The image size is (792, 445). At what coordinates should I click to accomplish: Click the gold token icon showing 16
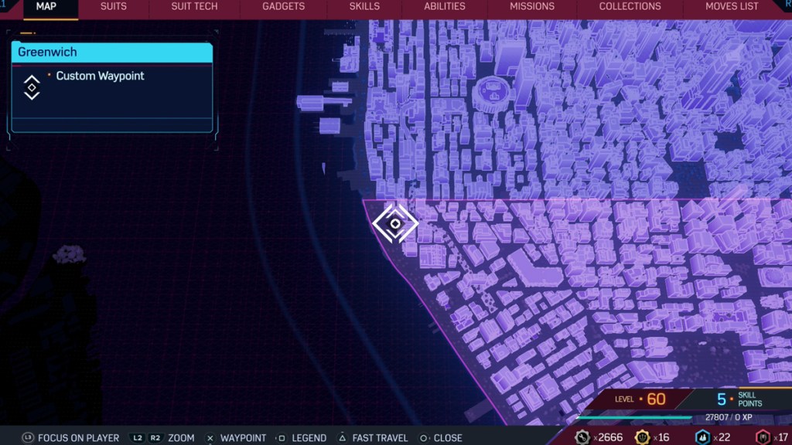(643, 437)
